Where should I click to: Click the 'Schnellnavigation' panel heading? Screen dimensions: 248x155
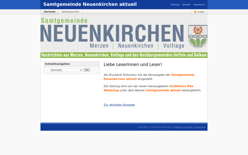pyautogui.click(x=57, y=64)
